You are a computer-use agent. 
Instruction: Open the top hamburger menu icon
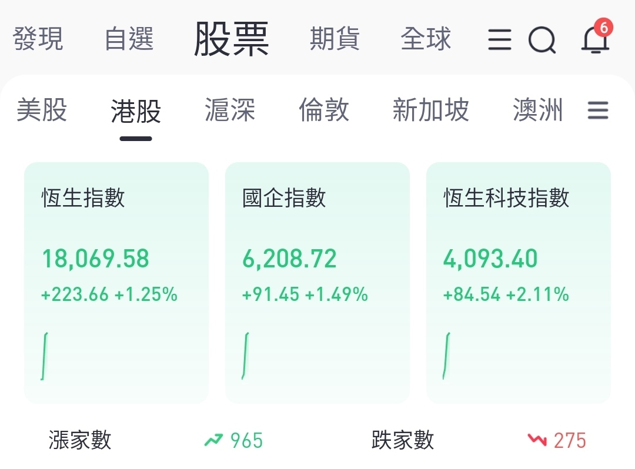(500, 39)
